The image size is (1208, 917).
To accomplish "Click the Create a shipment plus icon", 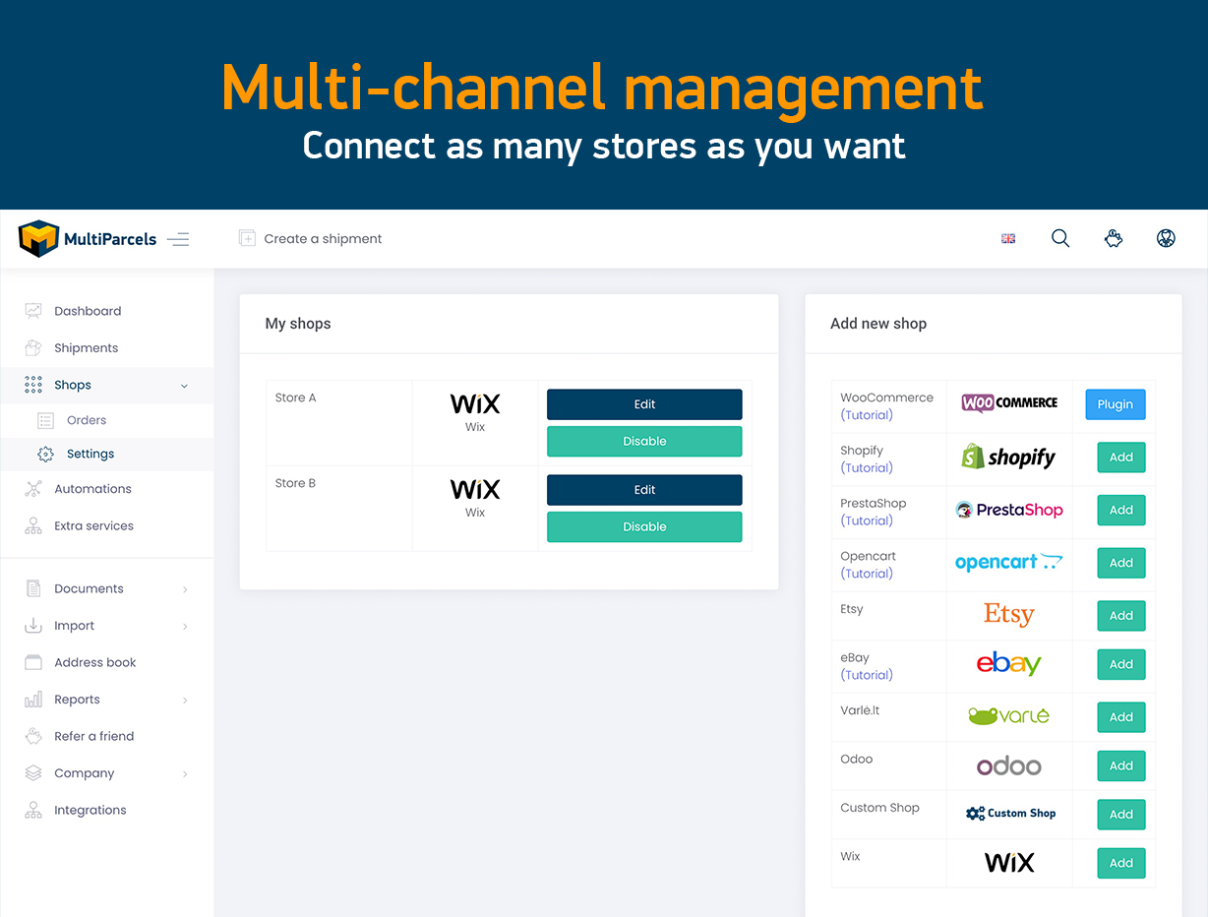I will (247, 238).
